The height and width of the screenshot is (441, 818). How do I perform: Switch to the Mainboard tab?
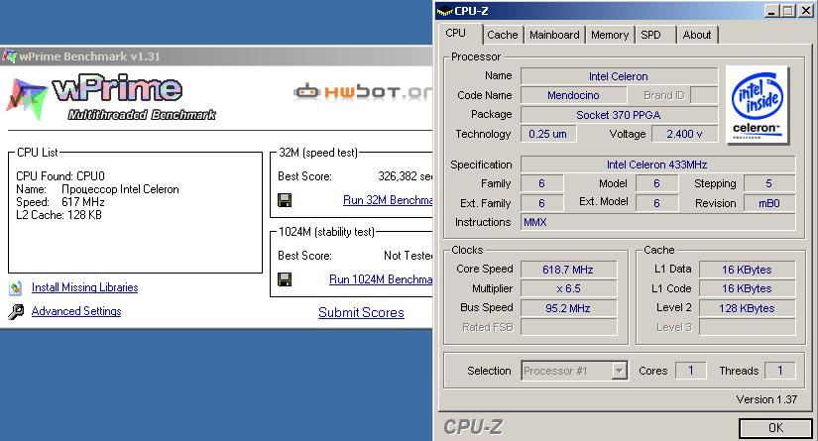tap(554, 35)
